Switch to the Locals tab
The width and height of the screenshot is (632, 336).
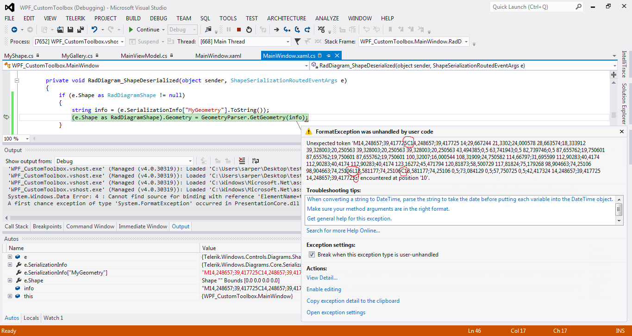point(31,318)
